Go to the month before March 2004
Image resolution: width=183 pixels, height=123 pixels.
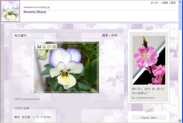pos(140,118)
